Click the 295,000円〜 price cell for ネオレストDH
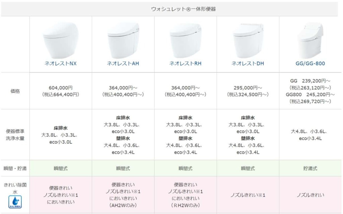This screenshot has width=343, height=214. 248,88
